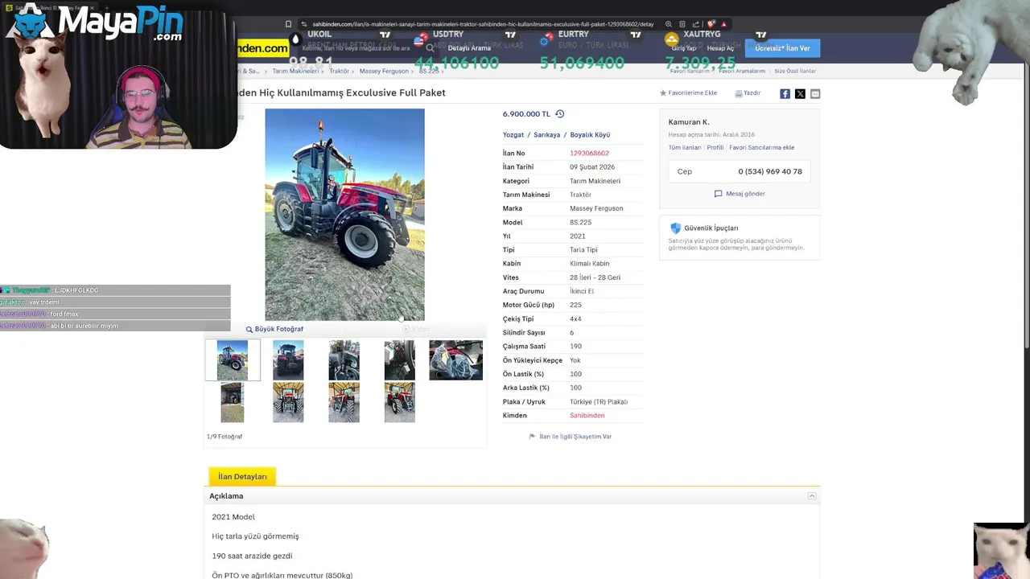
Task: Click the Massey Ferguson value in Marka row
Action: coord(596,208)
